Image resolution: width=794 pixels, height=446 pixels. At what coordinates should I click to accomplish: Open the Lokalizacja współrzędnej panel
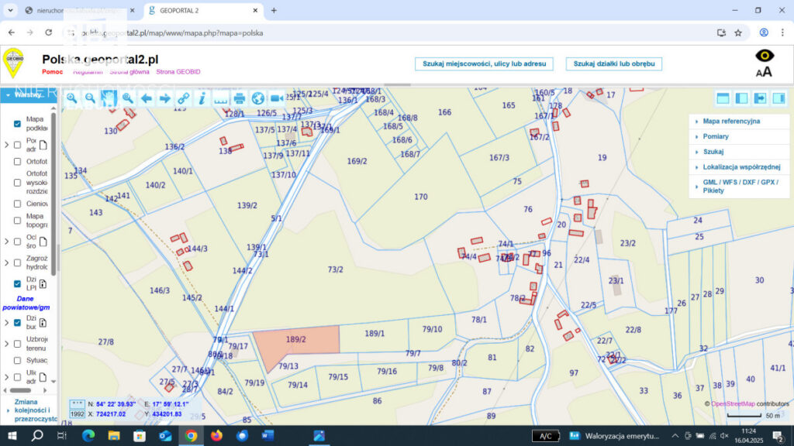pyautogui.click(x=740, y=167)
